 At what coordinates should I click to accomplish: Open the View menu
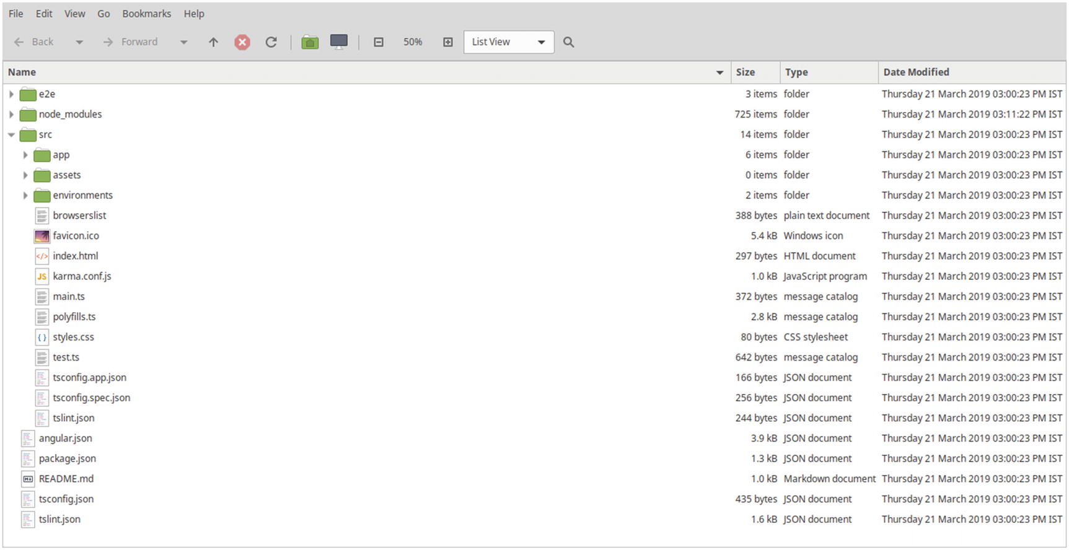tap(74, 14)
